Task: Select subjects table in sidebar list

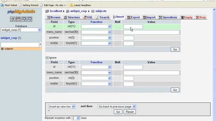Action: coord(9,49)
